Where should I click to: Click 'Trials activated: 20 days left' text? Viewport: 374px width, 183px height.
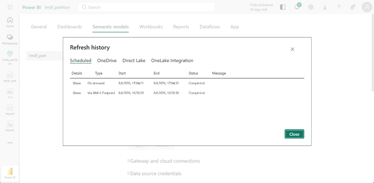tap(261, 7)
